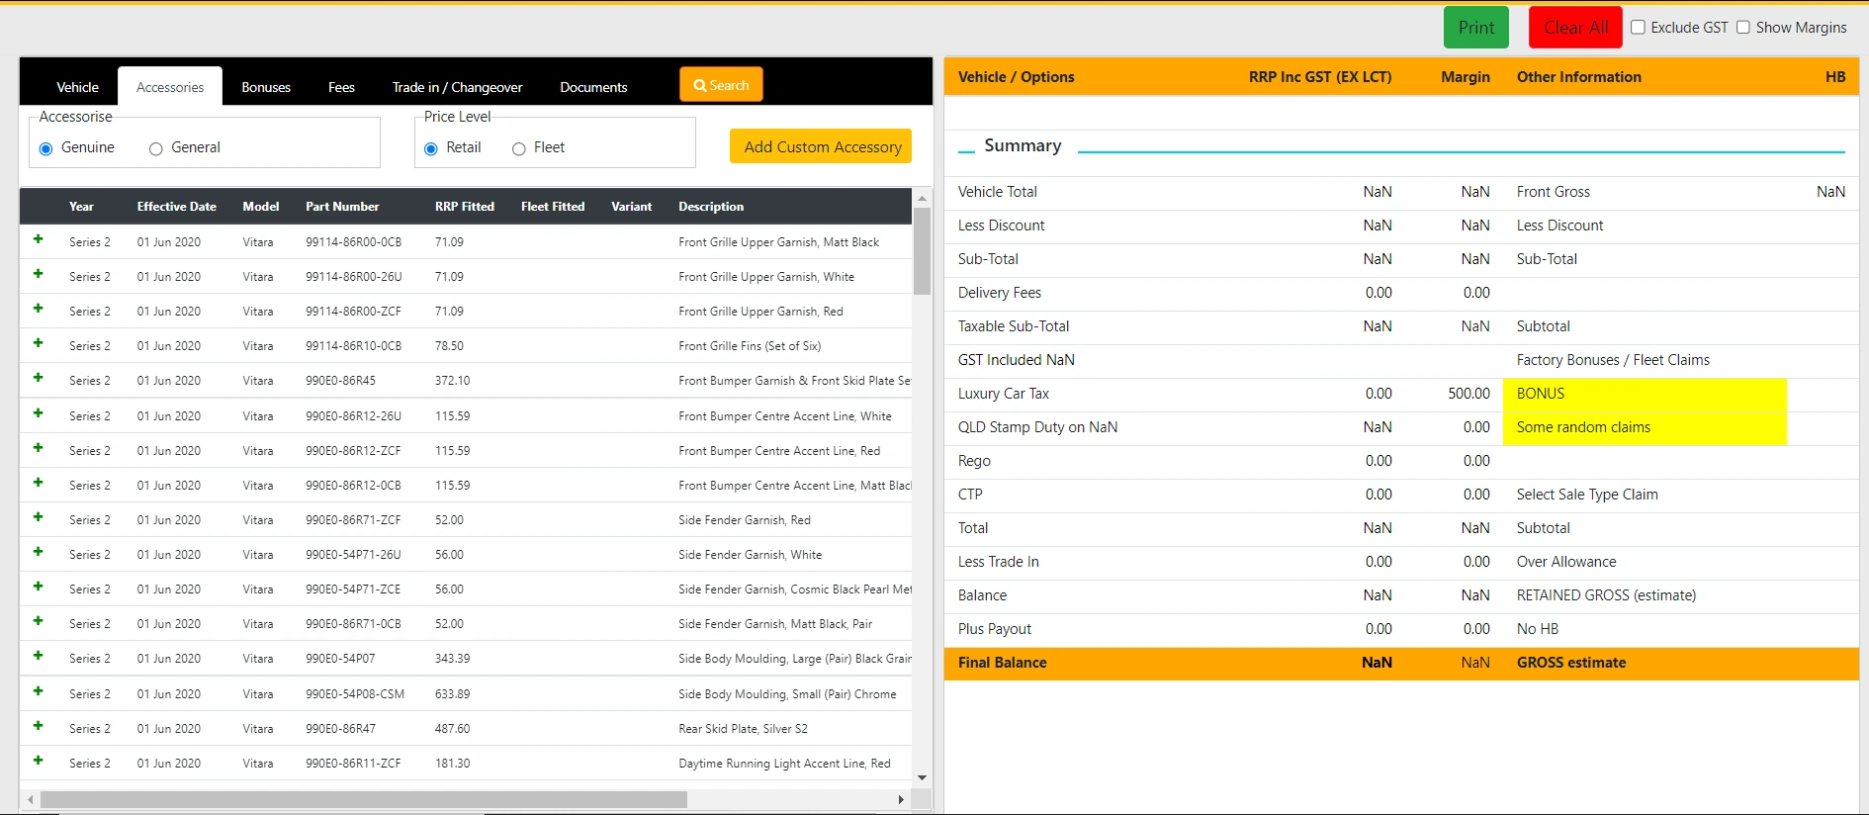Click Add Custom Accessory button
This screenshot has height=815, width=1869.
[821, 146]
